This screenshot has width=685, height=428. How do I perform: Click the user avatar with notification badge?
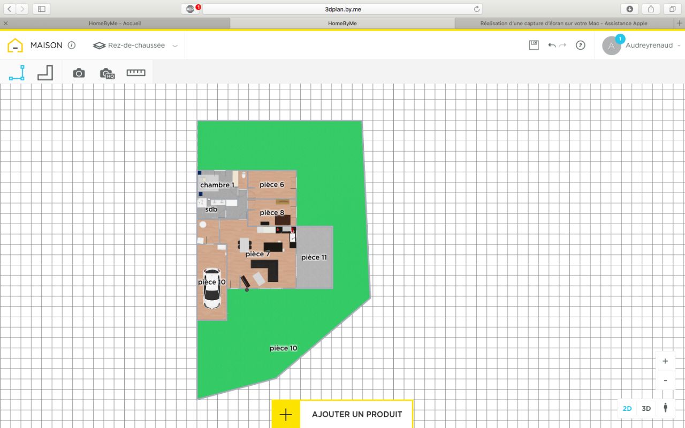612,45
